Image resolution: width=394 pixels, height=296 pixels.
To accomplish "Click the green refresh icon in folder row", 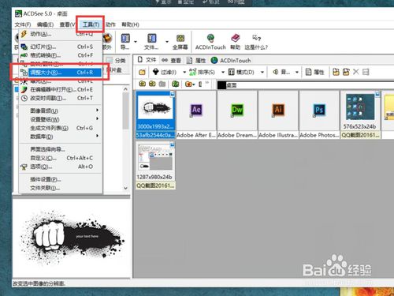I will pyautogui.click(x=175, y=84).
